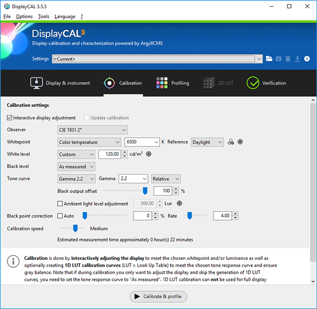Open the Color temperature whitepoint dropdown
The width and height of the screenshot is (317, 309).
tap(89, 142)
